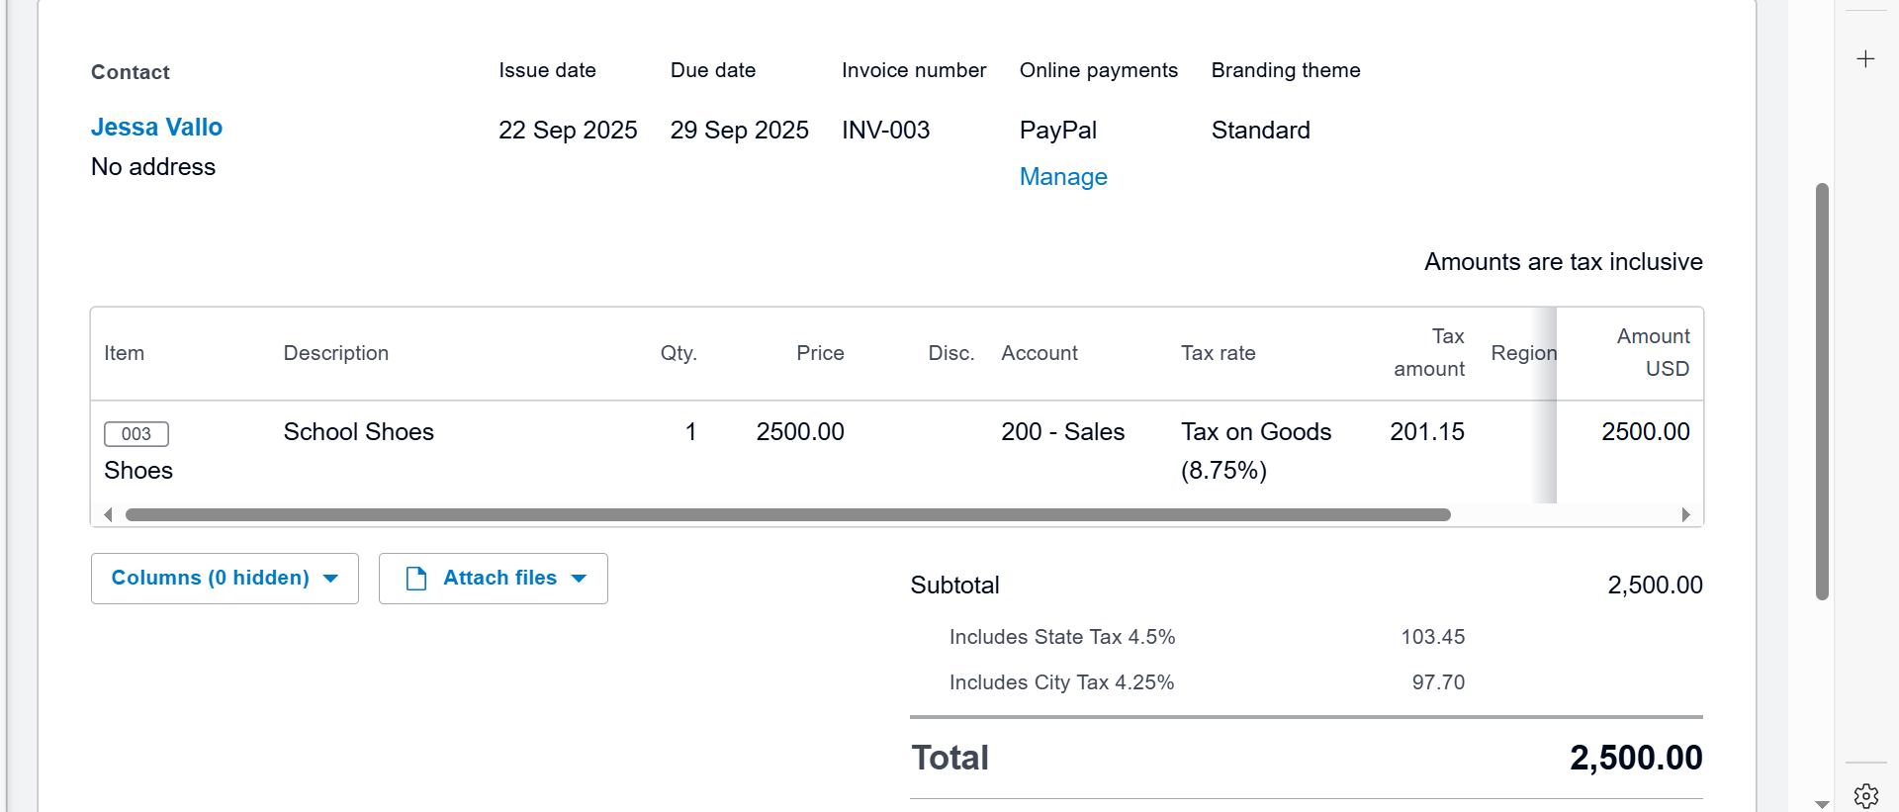Select the School Shoes description cell
Screen dimensions: 1899x812
358,432
